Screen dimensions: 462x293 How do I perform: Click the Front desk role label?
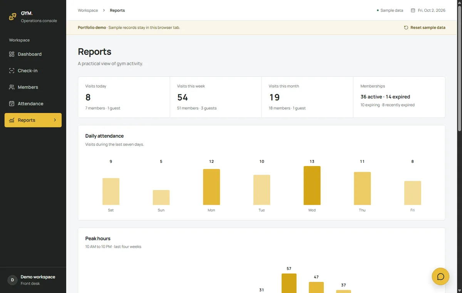pos(30,283)
